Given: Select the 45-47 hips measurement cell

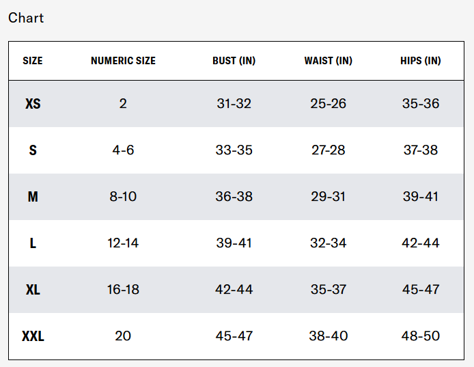Looking at the screenshot, I should tap(420, 290).
